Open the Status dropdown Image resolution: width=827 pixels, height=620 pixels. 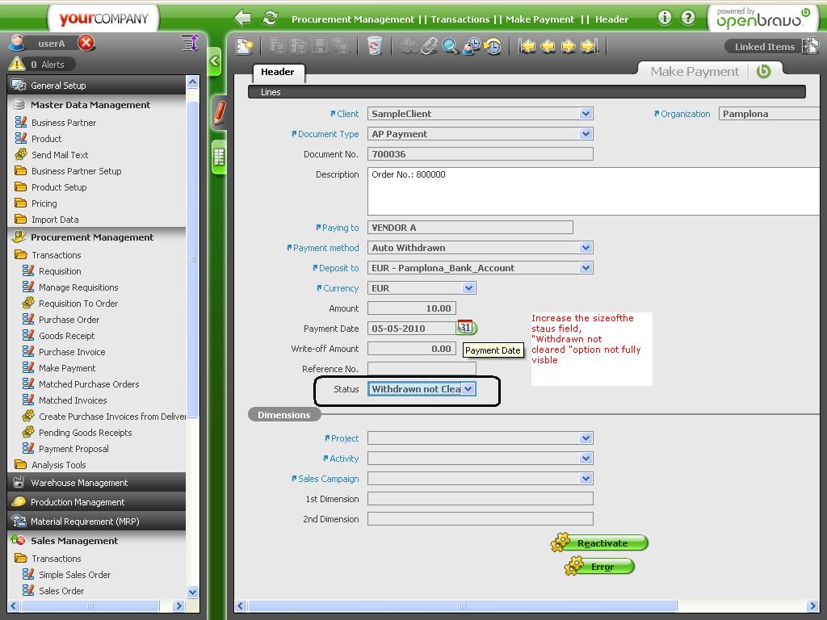(468, 389)
